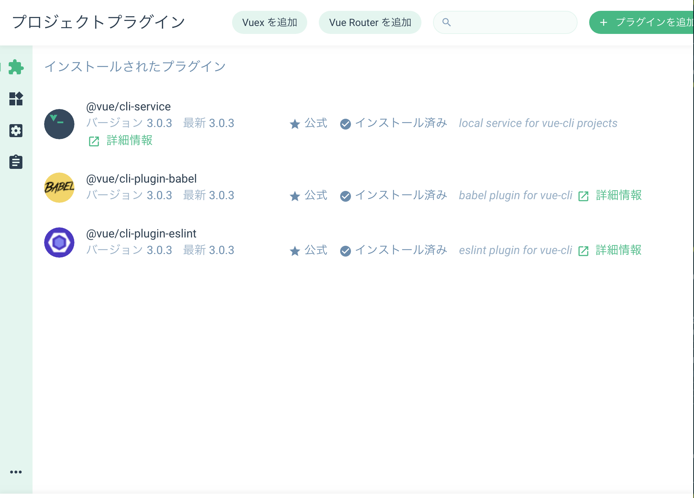Click external-link icon in eslint row

[x=583, y=251]
